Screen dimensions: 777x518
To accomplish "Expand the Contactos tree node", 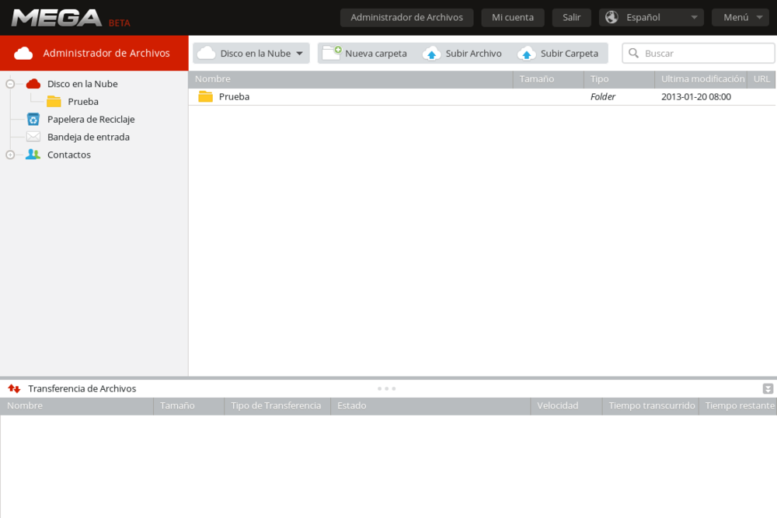I will (x=10, y=155).
